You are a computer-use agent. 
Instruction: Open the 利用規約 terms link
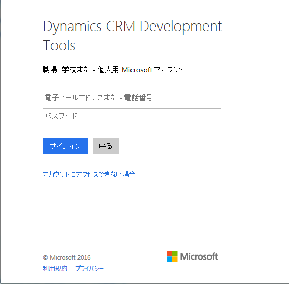click(55, 268)
